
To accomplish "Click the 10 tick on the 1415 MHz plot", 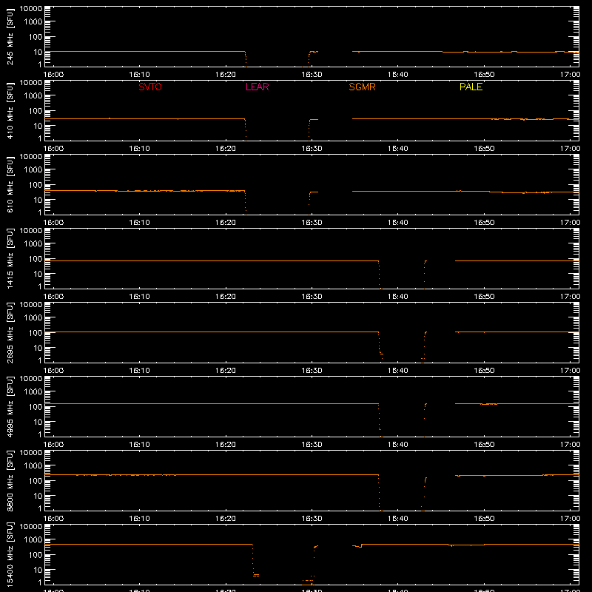I will (38, 274).
